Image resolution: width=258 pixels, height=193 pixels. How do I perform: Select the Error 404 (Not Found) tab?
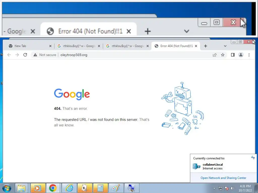coord(176,46)
